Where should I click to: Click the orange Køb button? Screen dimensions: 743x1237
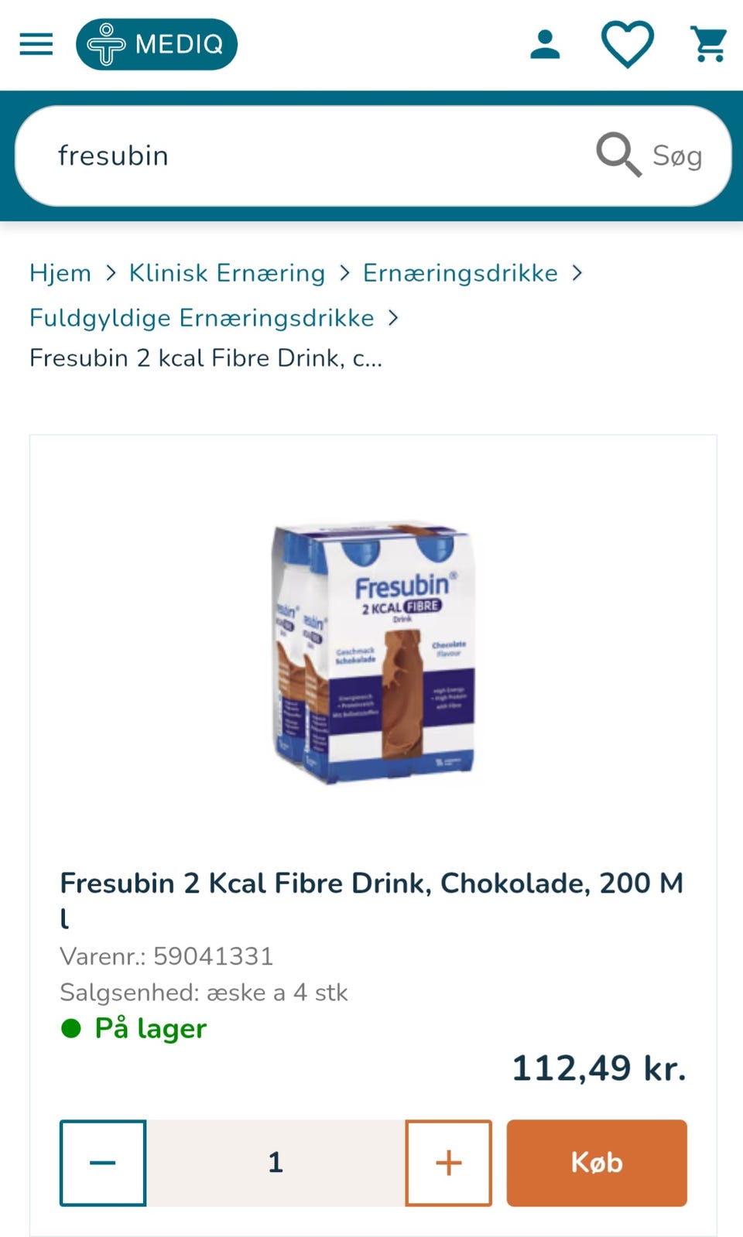point(597,1163)
